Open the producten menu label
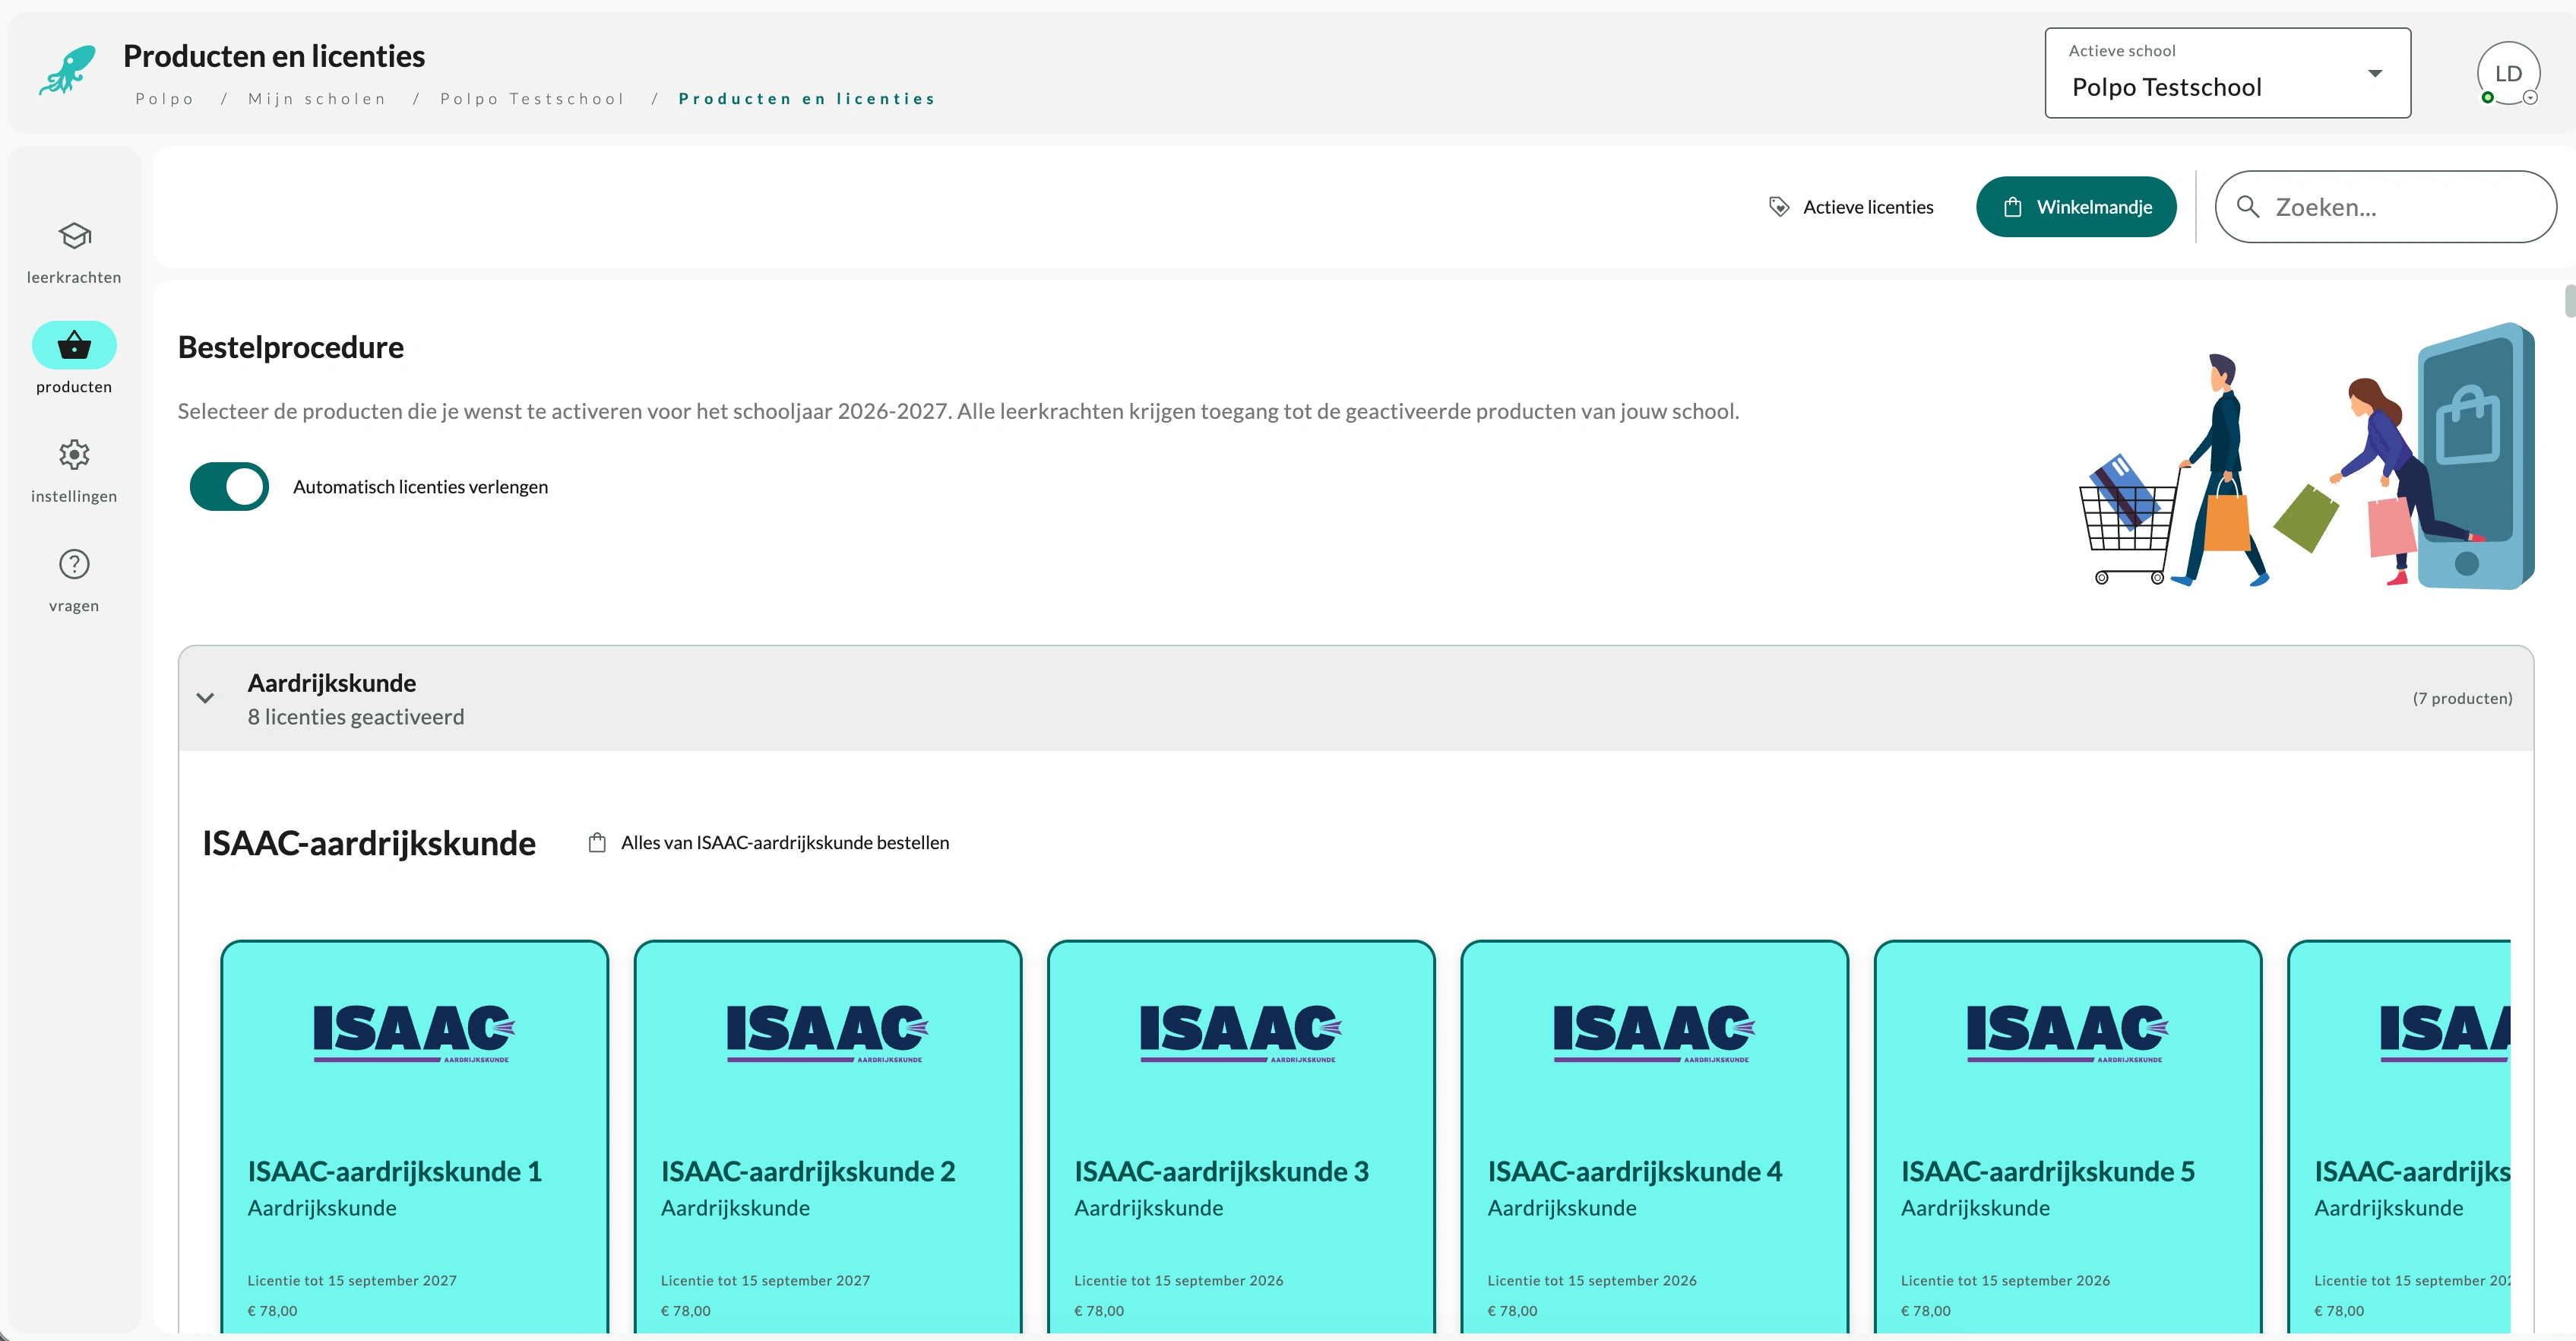 coord(74,387)
